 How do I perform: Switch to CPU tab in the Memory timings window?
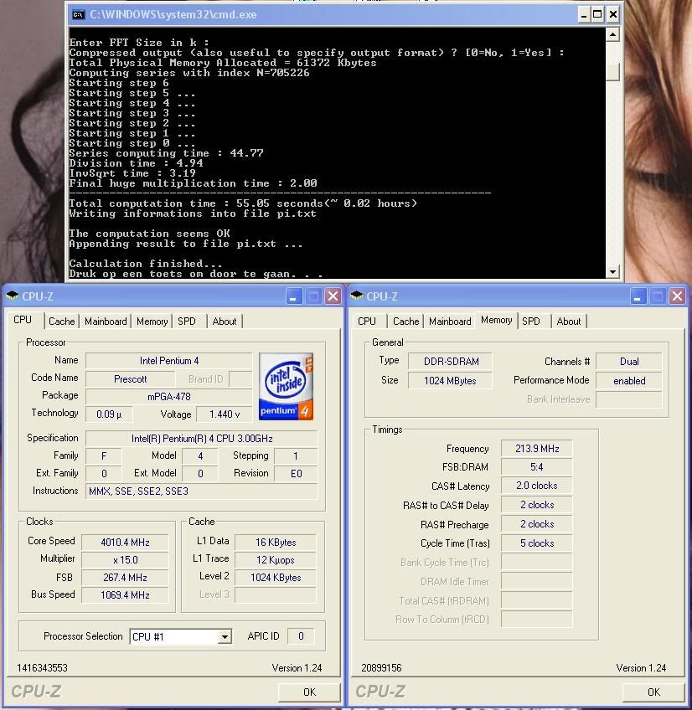367,322
